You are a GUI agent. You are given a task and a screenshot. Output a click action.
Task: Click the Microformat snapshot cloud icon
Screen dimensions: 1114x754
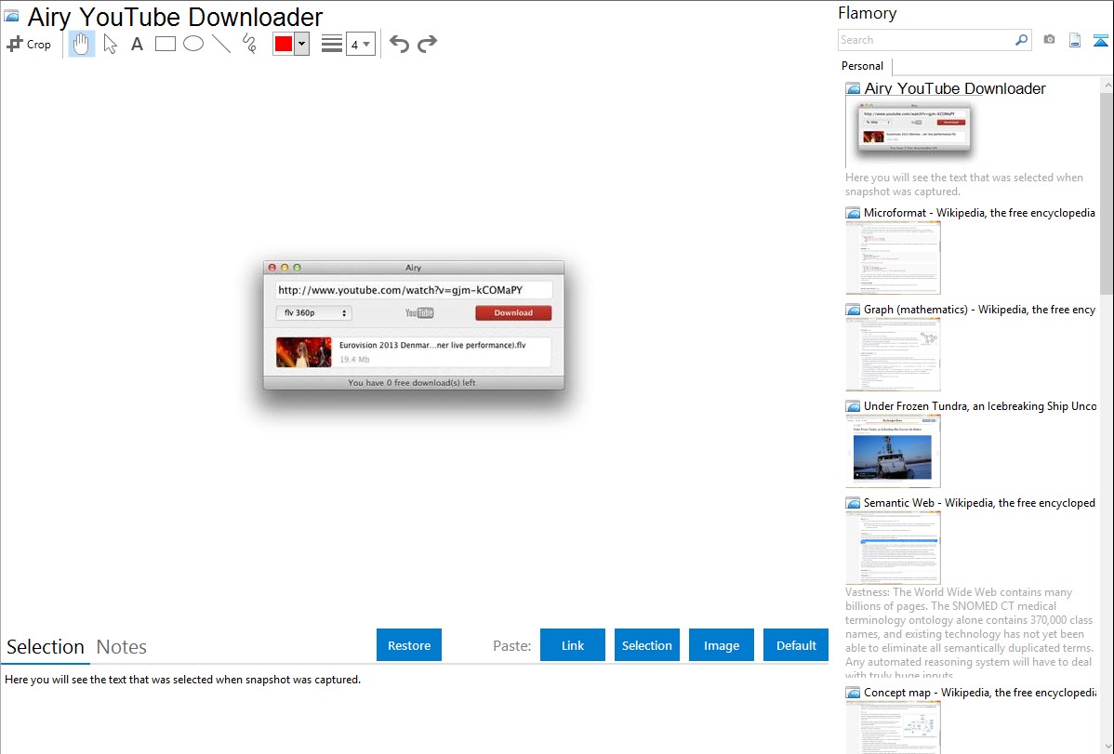(854, 213)
